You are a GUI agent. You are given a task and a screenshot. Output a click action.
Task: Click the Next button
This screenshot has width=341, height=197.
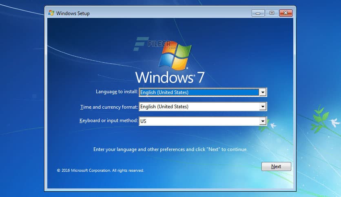(x=276, y=166)
